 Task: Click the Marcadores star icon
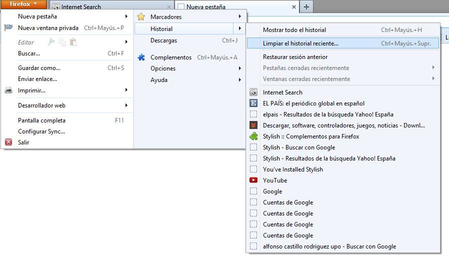[141, 16]
